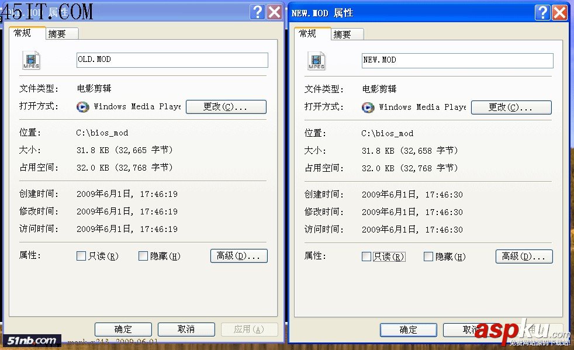The height and width of the screenshot is (350, 574).
Task: Click the NEW.MOD filename input field
Action: point(457,61)
